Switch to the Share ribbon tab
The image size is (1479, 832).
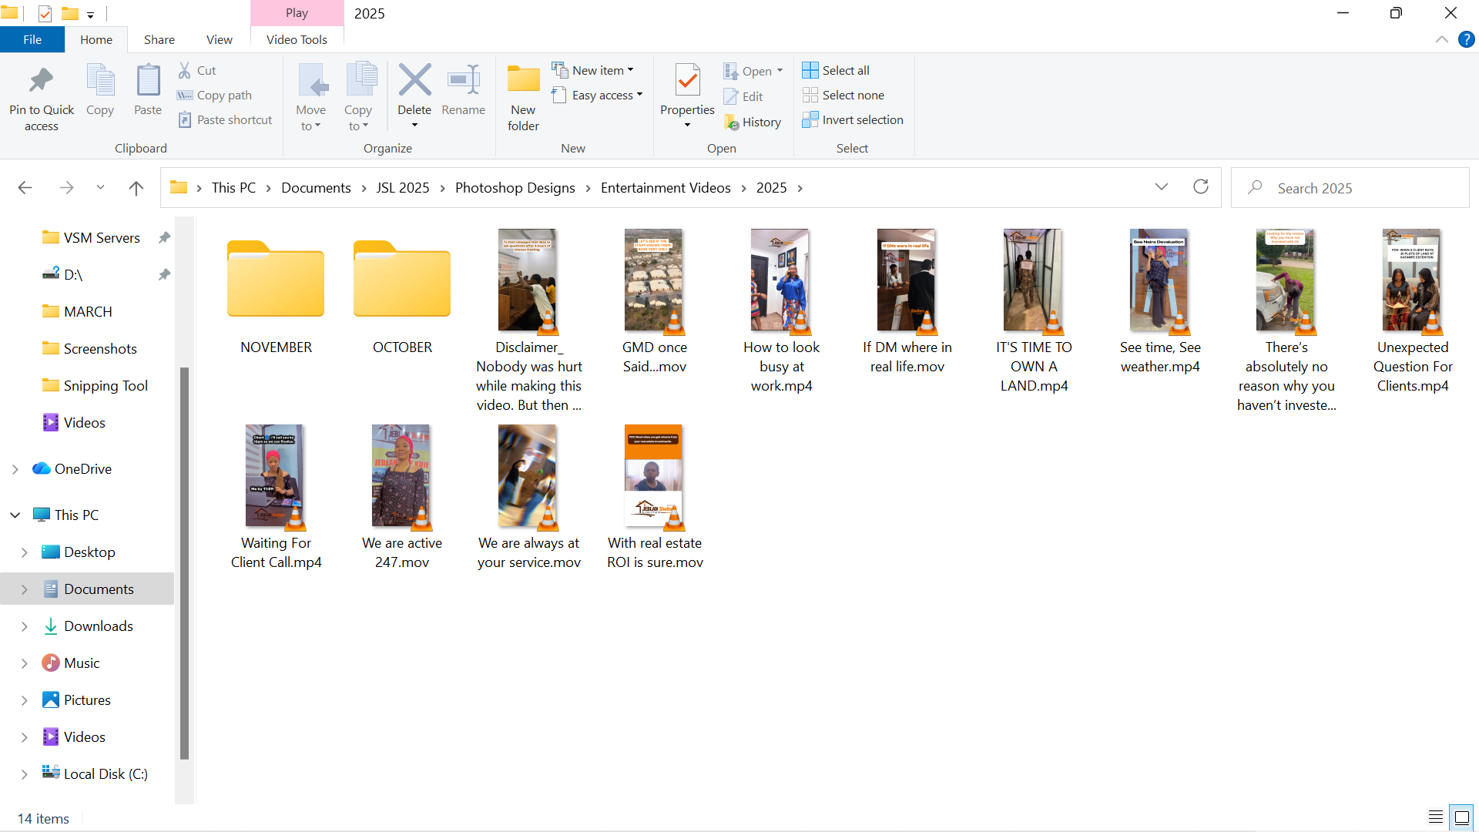click(159, 39)
